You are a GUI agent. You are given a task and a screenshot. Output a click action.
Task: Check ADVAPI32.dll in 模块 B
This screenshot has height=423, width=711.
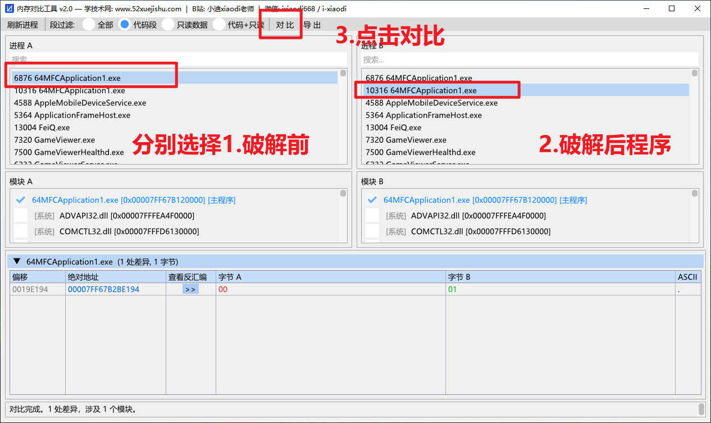(x=372, y=215)
